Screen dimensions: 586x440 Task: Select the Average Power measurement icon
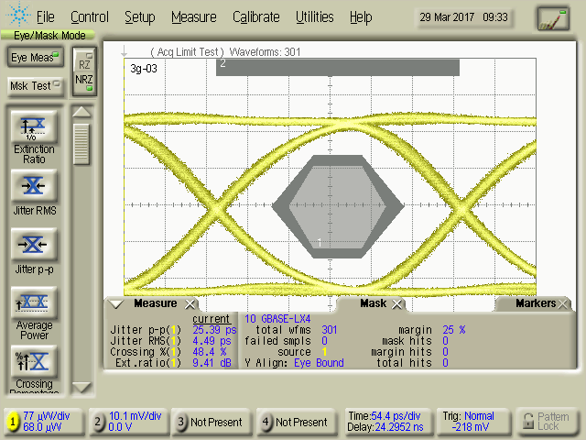tap(34, 303)
